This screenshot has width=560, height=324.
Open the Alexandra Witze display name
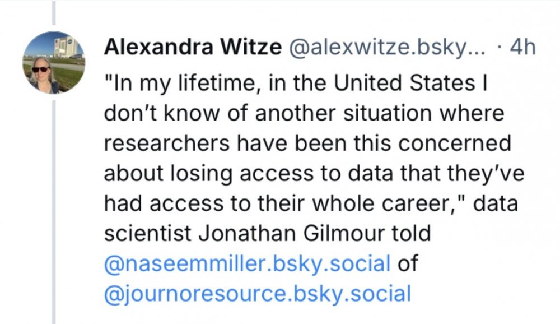pos(192,48)
